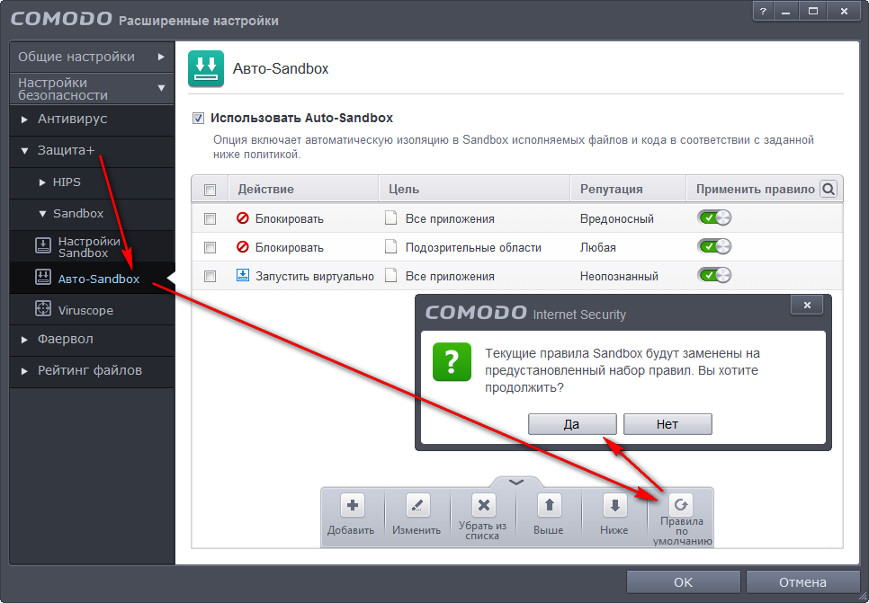This screenshot has width=869, height=603.
Task: Click Применить правило column header
Action: (x=756, y=190)
